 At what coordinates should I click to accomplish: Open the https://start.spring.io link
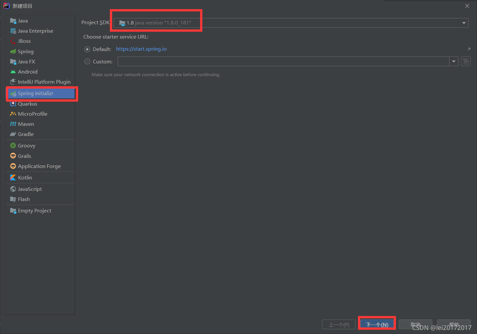[141, 49]
